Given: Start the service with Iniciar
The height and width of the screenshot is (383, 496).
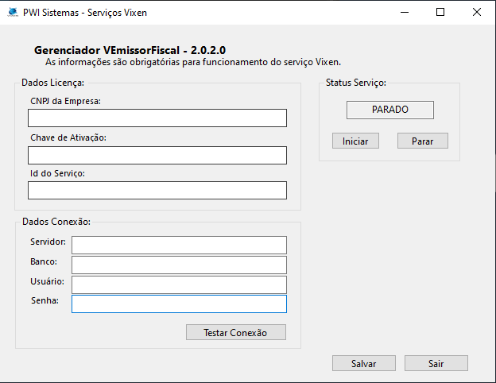Looking at the screenshot, I should [x=355, y=141].
